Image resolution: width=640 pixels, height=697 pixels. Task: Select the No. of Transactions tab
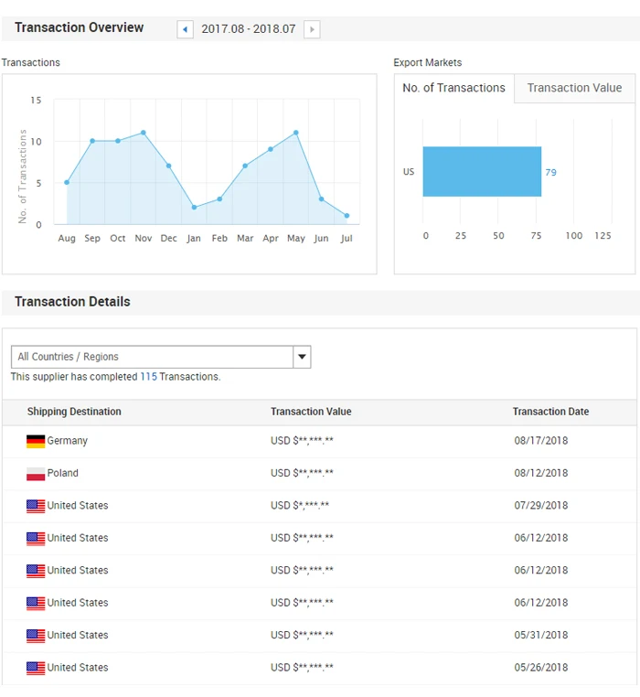453,88
